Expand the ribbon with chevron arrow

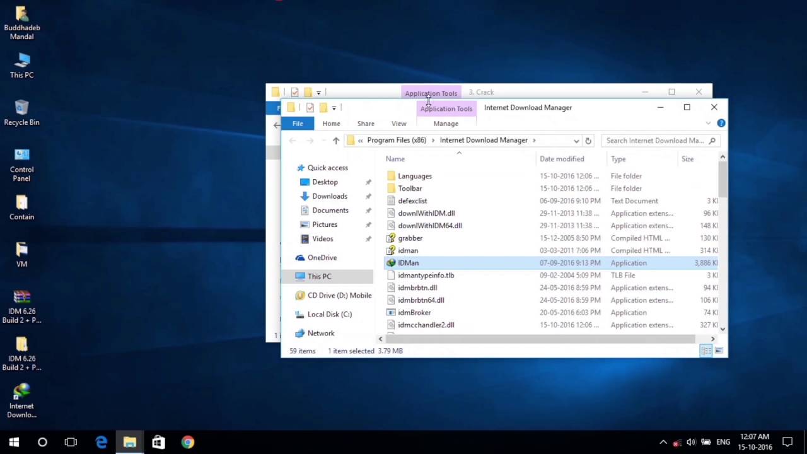click(x=708, y=124)
